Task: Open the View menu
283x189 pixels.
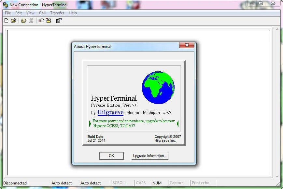Action: tap(30, 13)
